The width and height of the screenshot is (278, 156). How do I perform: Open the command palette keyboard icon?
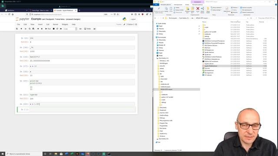pyautogui.click(x=80, y=29)
